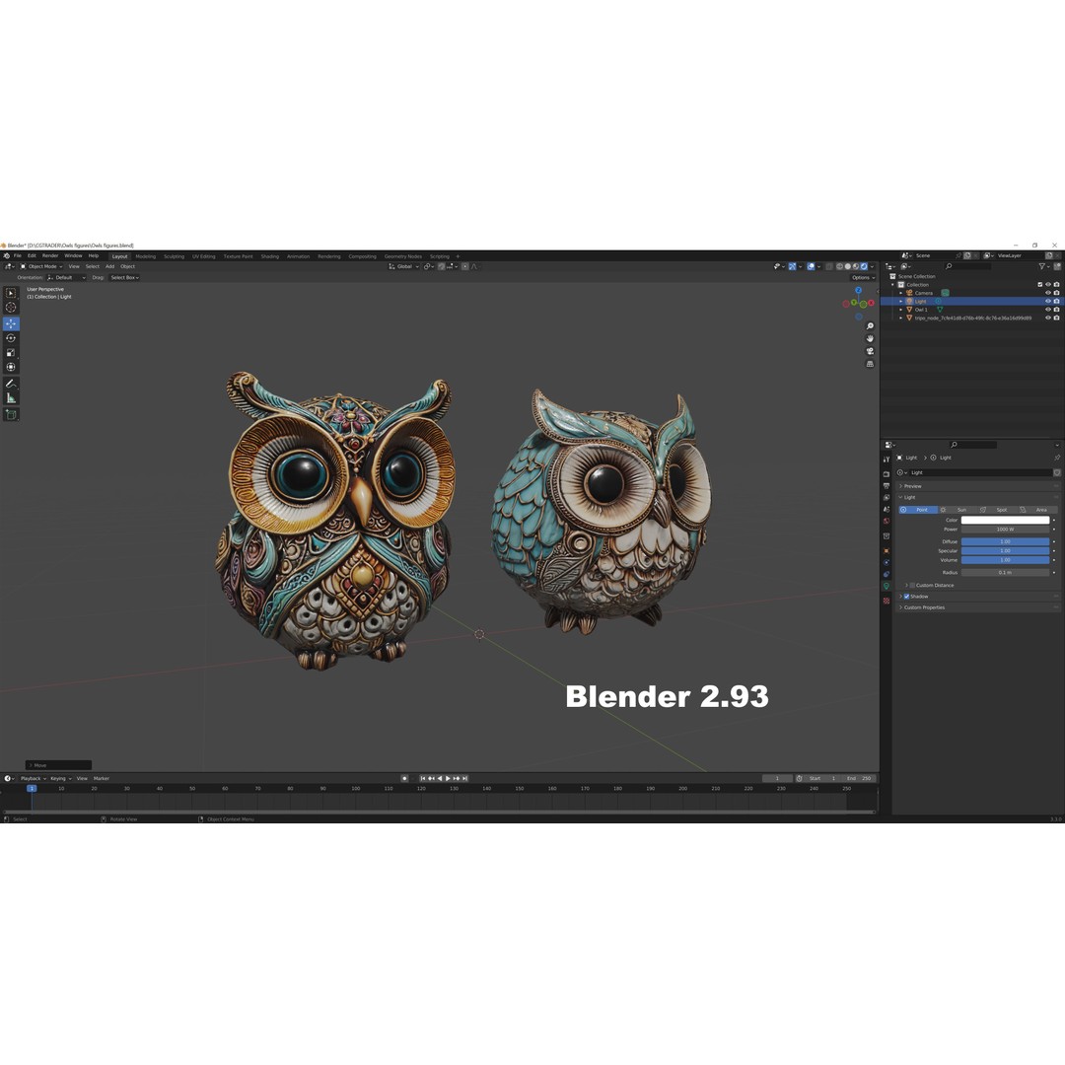
Task: Open the Drag Select Box dropdown
Action: point(124,277)
